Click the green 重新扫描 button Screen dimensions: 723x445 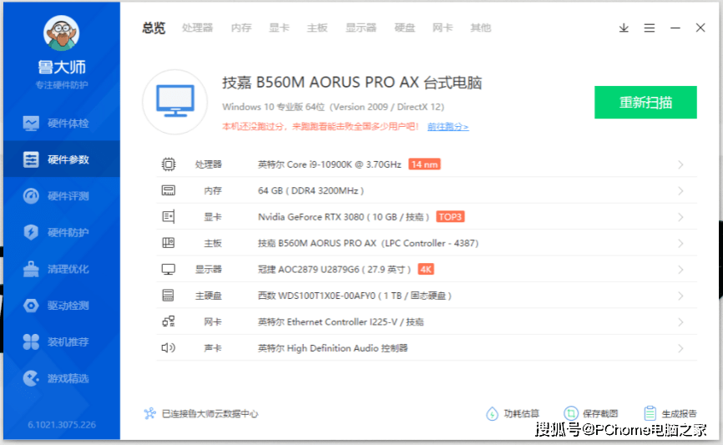645,102
